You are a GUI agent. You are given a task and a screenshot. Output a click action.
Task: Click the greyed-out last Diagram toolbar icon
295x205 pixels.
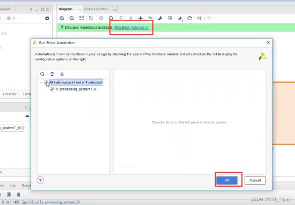pyautogui.click(x=209, y=18)
